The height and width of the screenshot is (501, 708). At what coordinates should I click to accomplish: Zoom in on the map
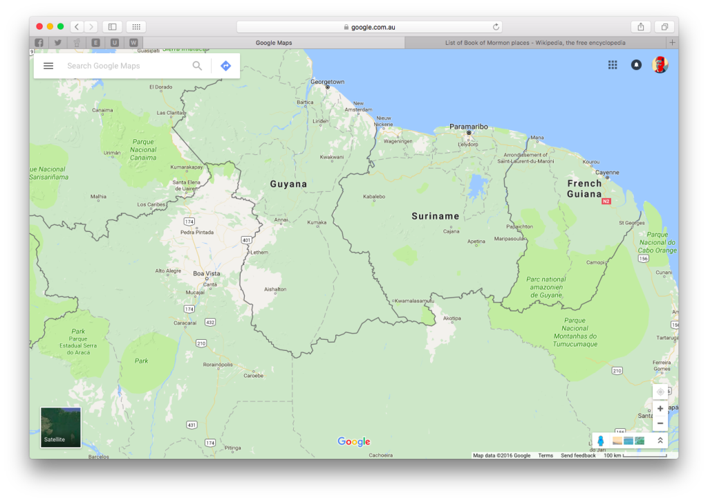point(660,408)
